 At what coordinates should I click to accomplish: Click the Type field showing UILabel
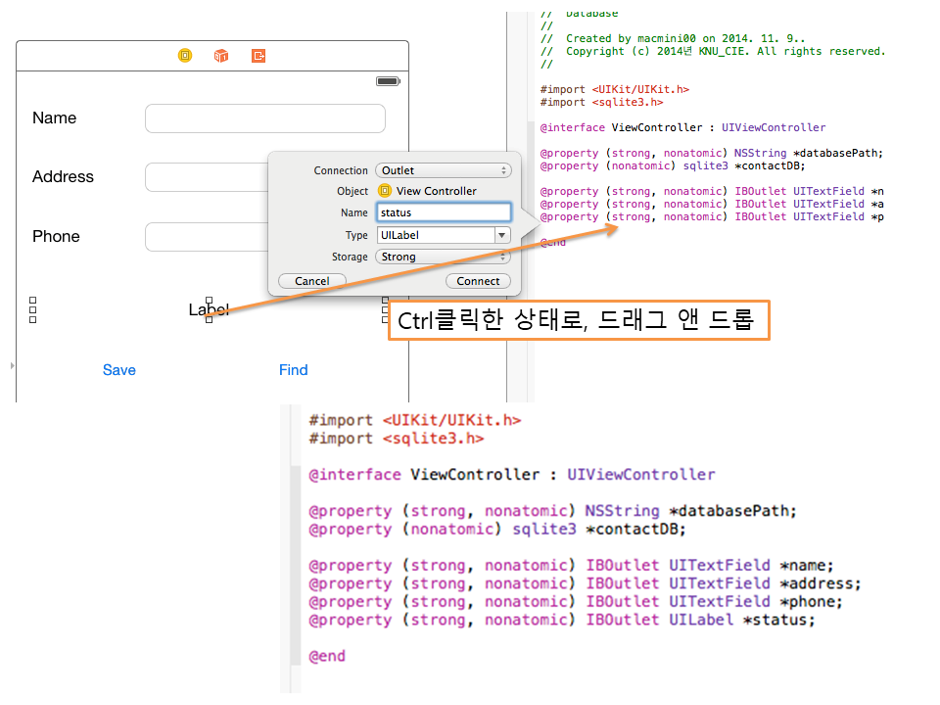tap(435, 235)
